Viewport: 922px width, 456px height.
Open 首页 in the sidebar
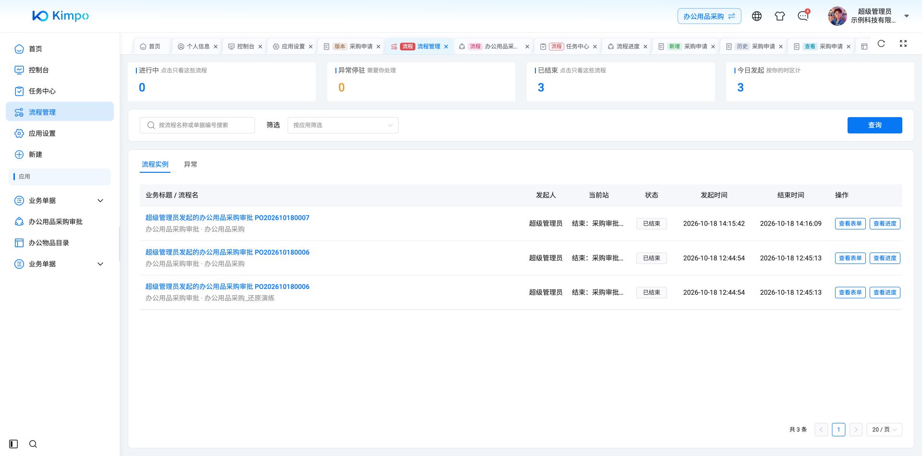click(x=60, y=49)
